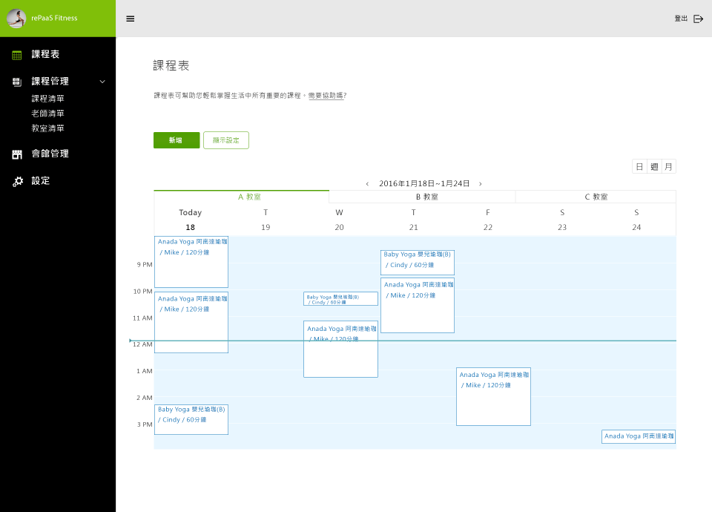Open the 老師清單 submenu item
This screenshot has width=712, height=512.
point(47,114)
